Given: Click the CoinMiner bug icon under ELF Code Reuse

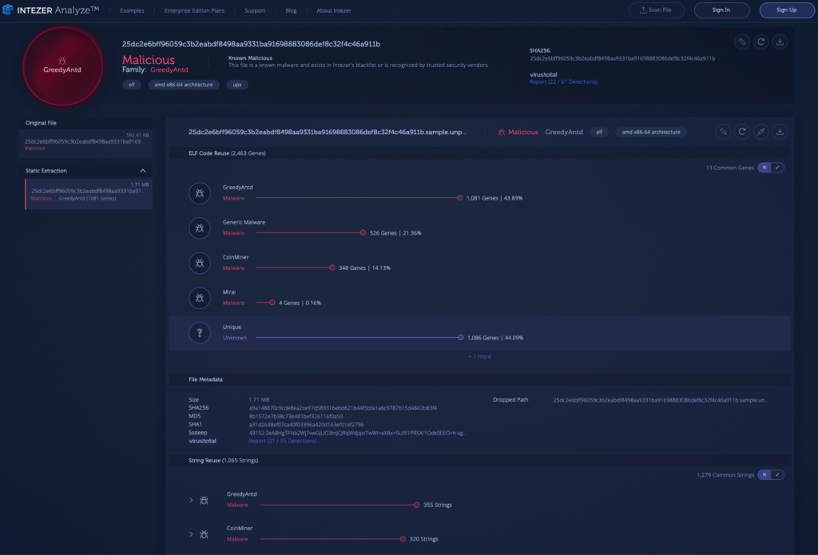Looking at the screenshot, I should click(x=200, y=263).
